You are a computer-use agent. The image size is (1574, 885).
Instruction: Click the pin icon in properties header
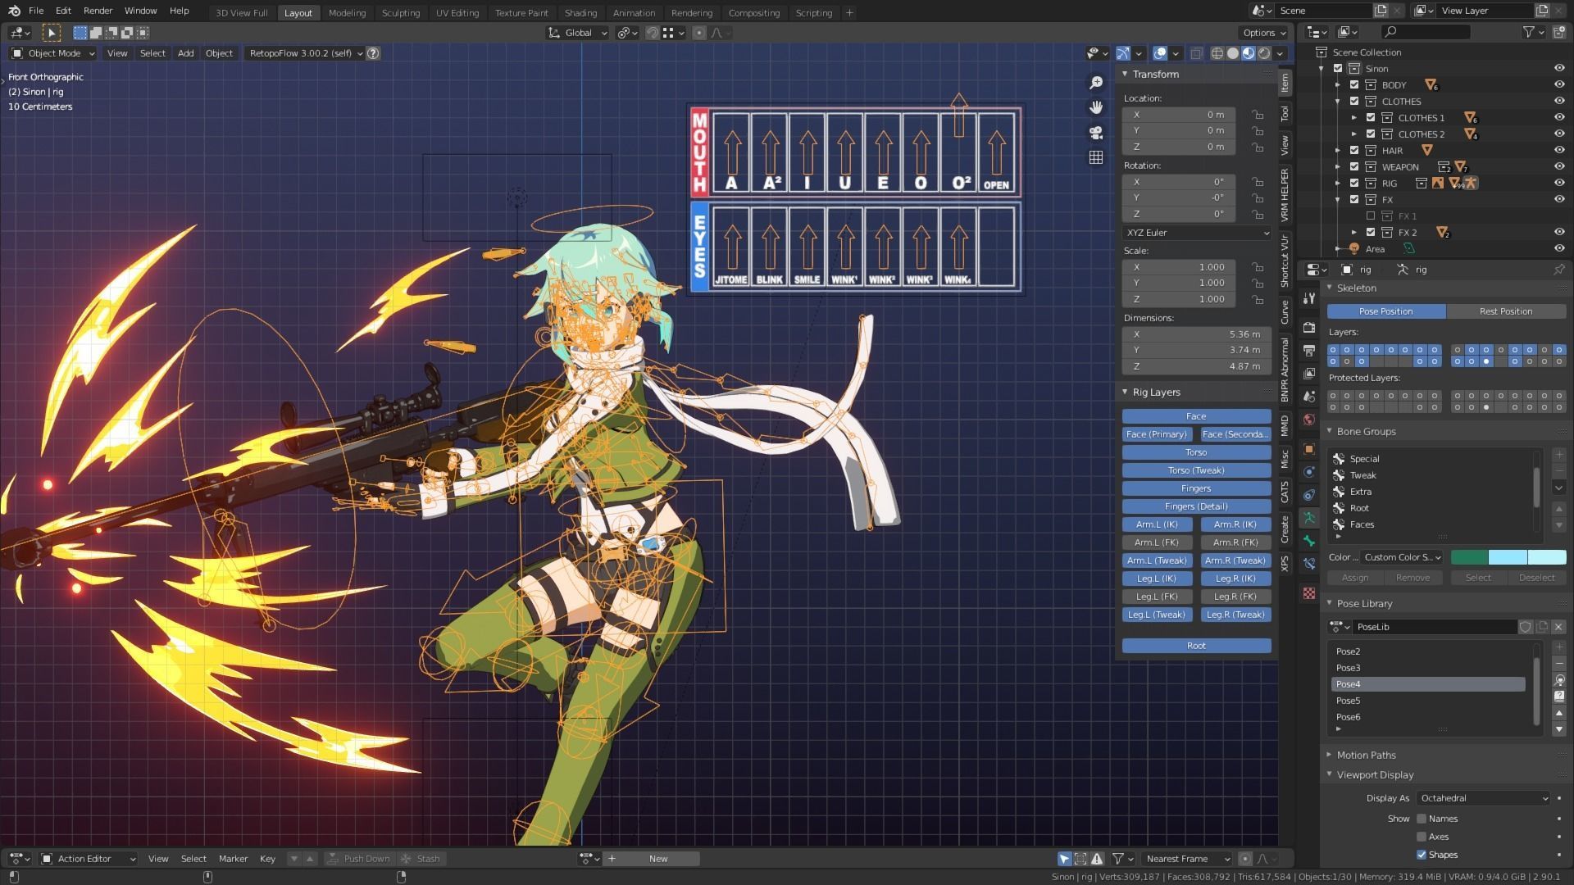coord(1558,270)
